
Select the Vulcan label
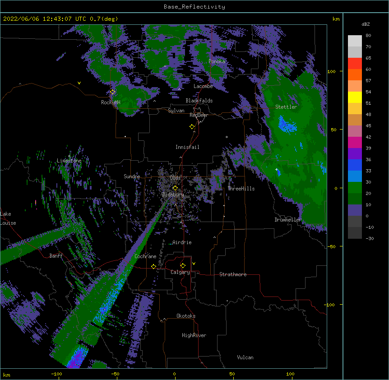pos(245,357)
